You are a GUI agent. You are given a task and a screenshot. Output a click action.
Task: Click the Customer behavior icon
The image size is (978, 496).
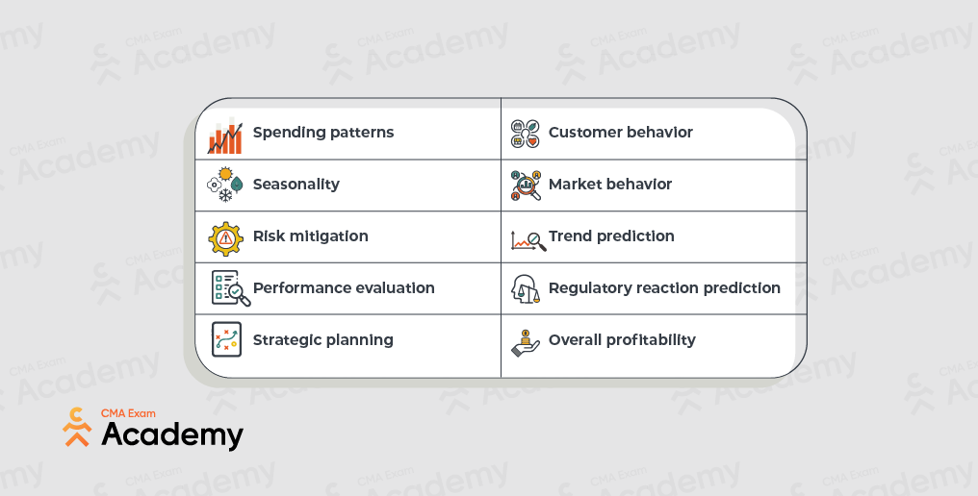[526, 134]
